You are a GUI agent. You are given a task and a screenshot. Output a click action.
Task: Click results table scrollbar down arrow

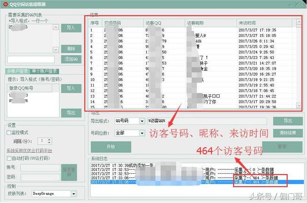click(x=299, y=105)
